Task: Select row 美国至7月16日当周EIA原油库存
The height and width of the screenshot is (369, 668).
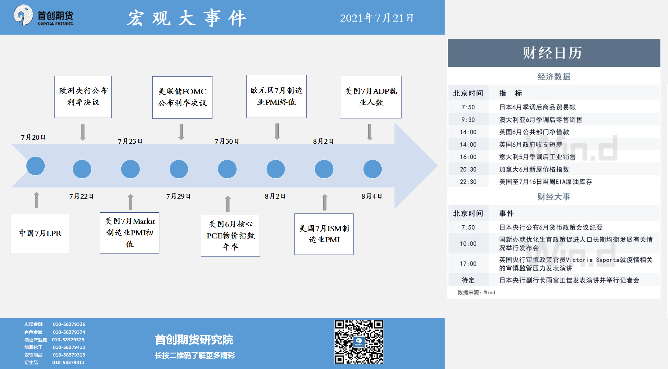Action: click(554, 182)
